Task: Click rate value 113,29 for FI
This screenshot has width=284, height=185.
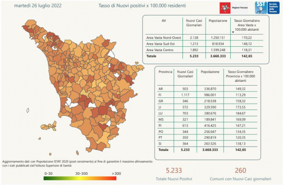Action: 241,95
